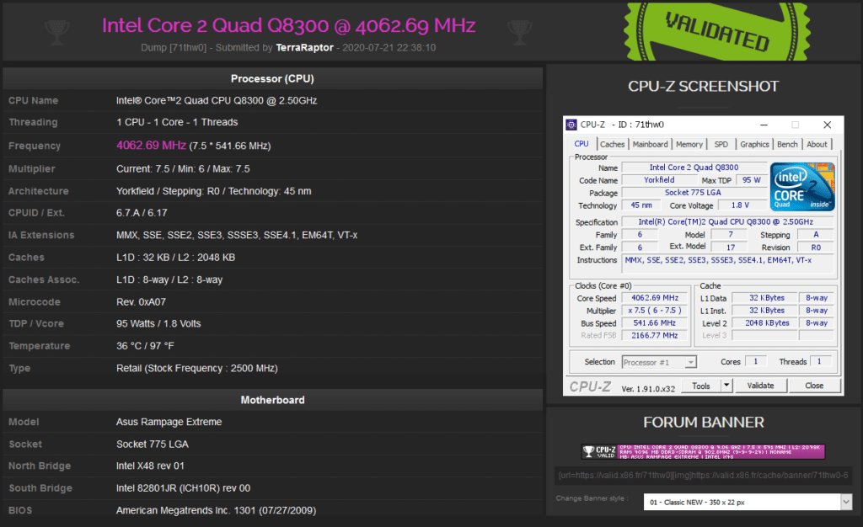Open the Graphics tab

click(754, 144)
